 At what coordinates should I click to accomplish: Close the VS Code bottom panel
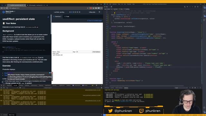pos(200,88)
